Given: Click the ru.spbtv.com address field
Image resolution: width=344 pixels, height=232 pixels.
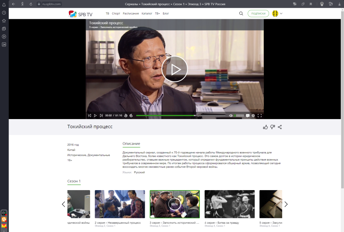Looking at the screenshot, I should pyautogui.click(x=49, y=4).
